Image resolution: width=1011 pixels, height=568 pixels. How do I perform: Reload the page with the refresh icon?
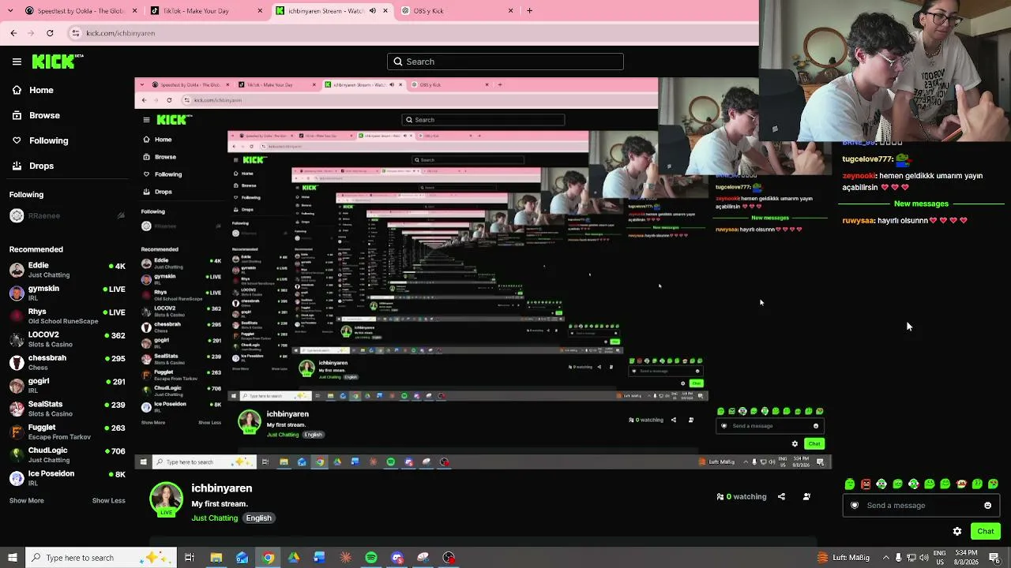[50, 33]
